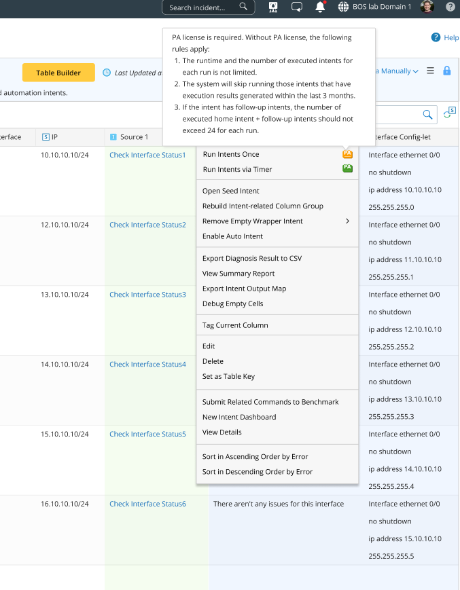
Task: Click the S icon in the IP column header
Action: (46, 137)
